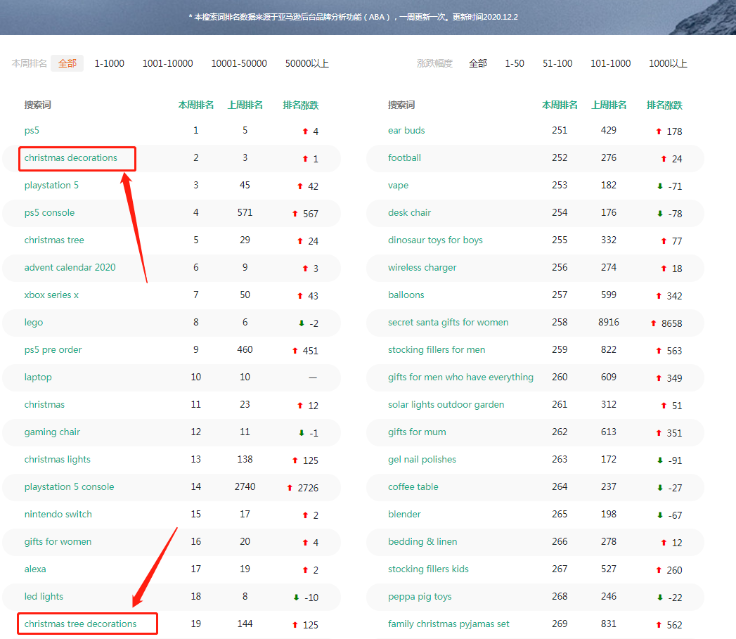Filter rank change by 1-50
The height and width of the screenshot is (639, 736).
pyautogui.click(x=514, y=63)
